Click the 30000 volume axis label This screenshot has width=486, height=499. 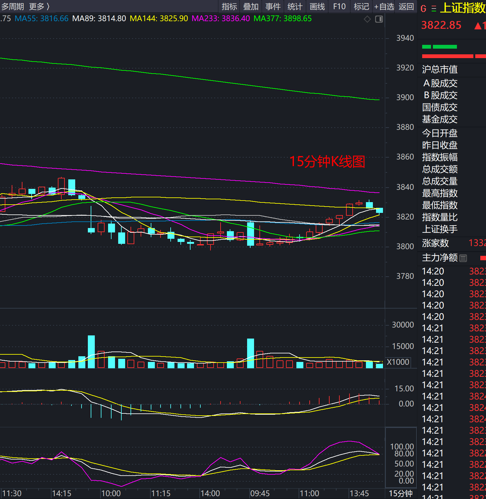[x=403, y=325]
